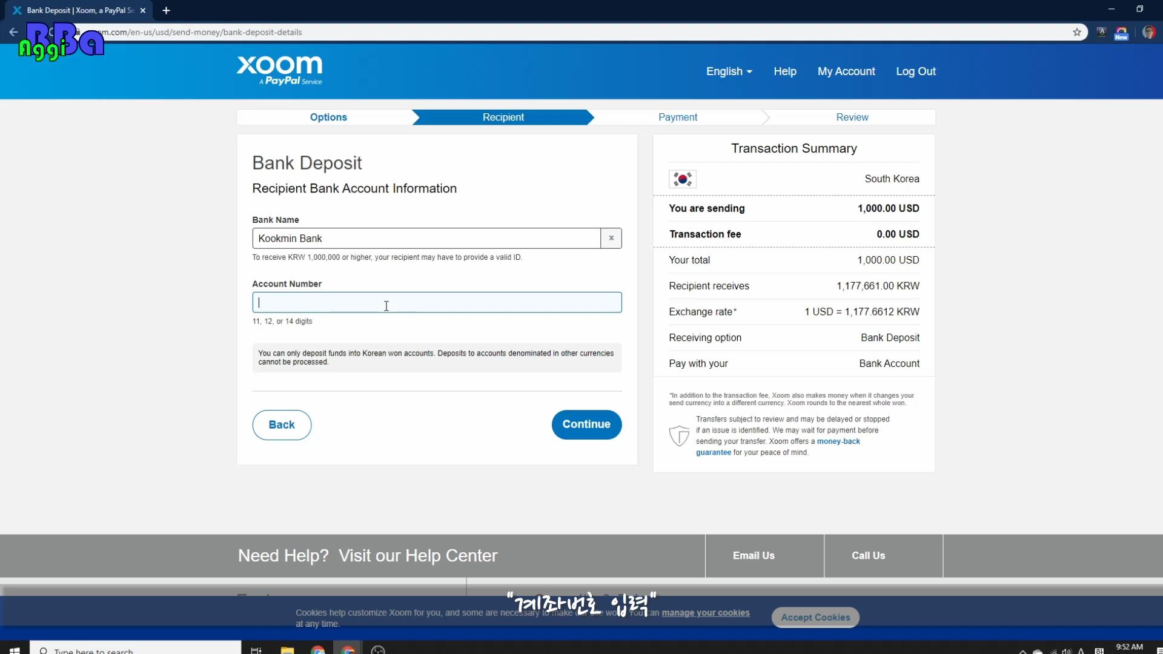
Task: Clear the Kookmin Bank name field with the X icon
Action: pos(611,238)
